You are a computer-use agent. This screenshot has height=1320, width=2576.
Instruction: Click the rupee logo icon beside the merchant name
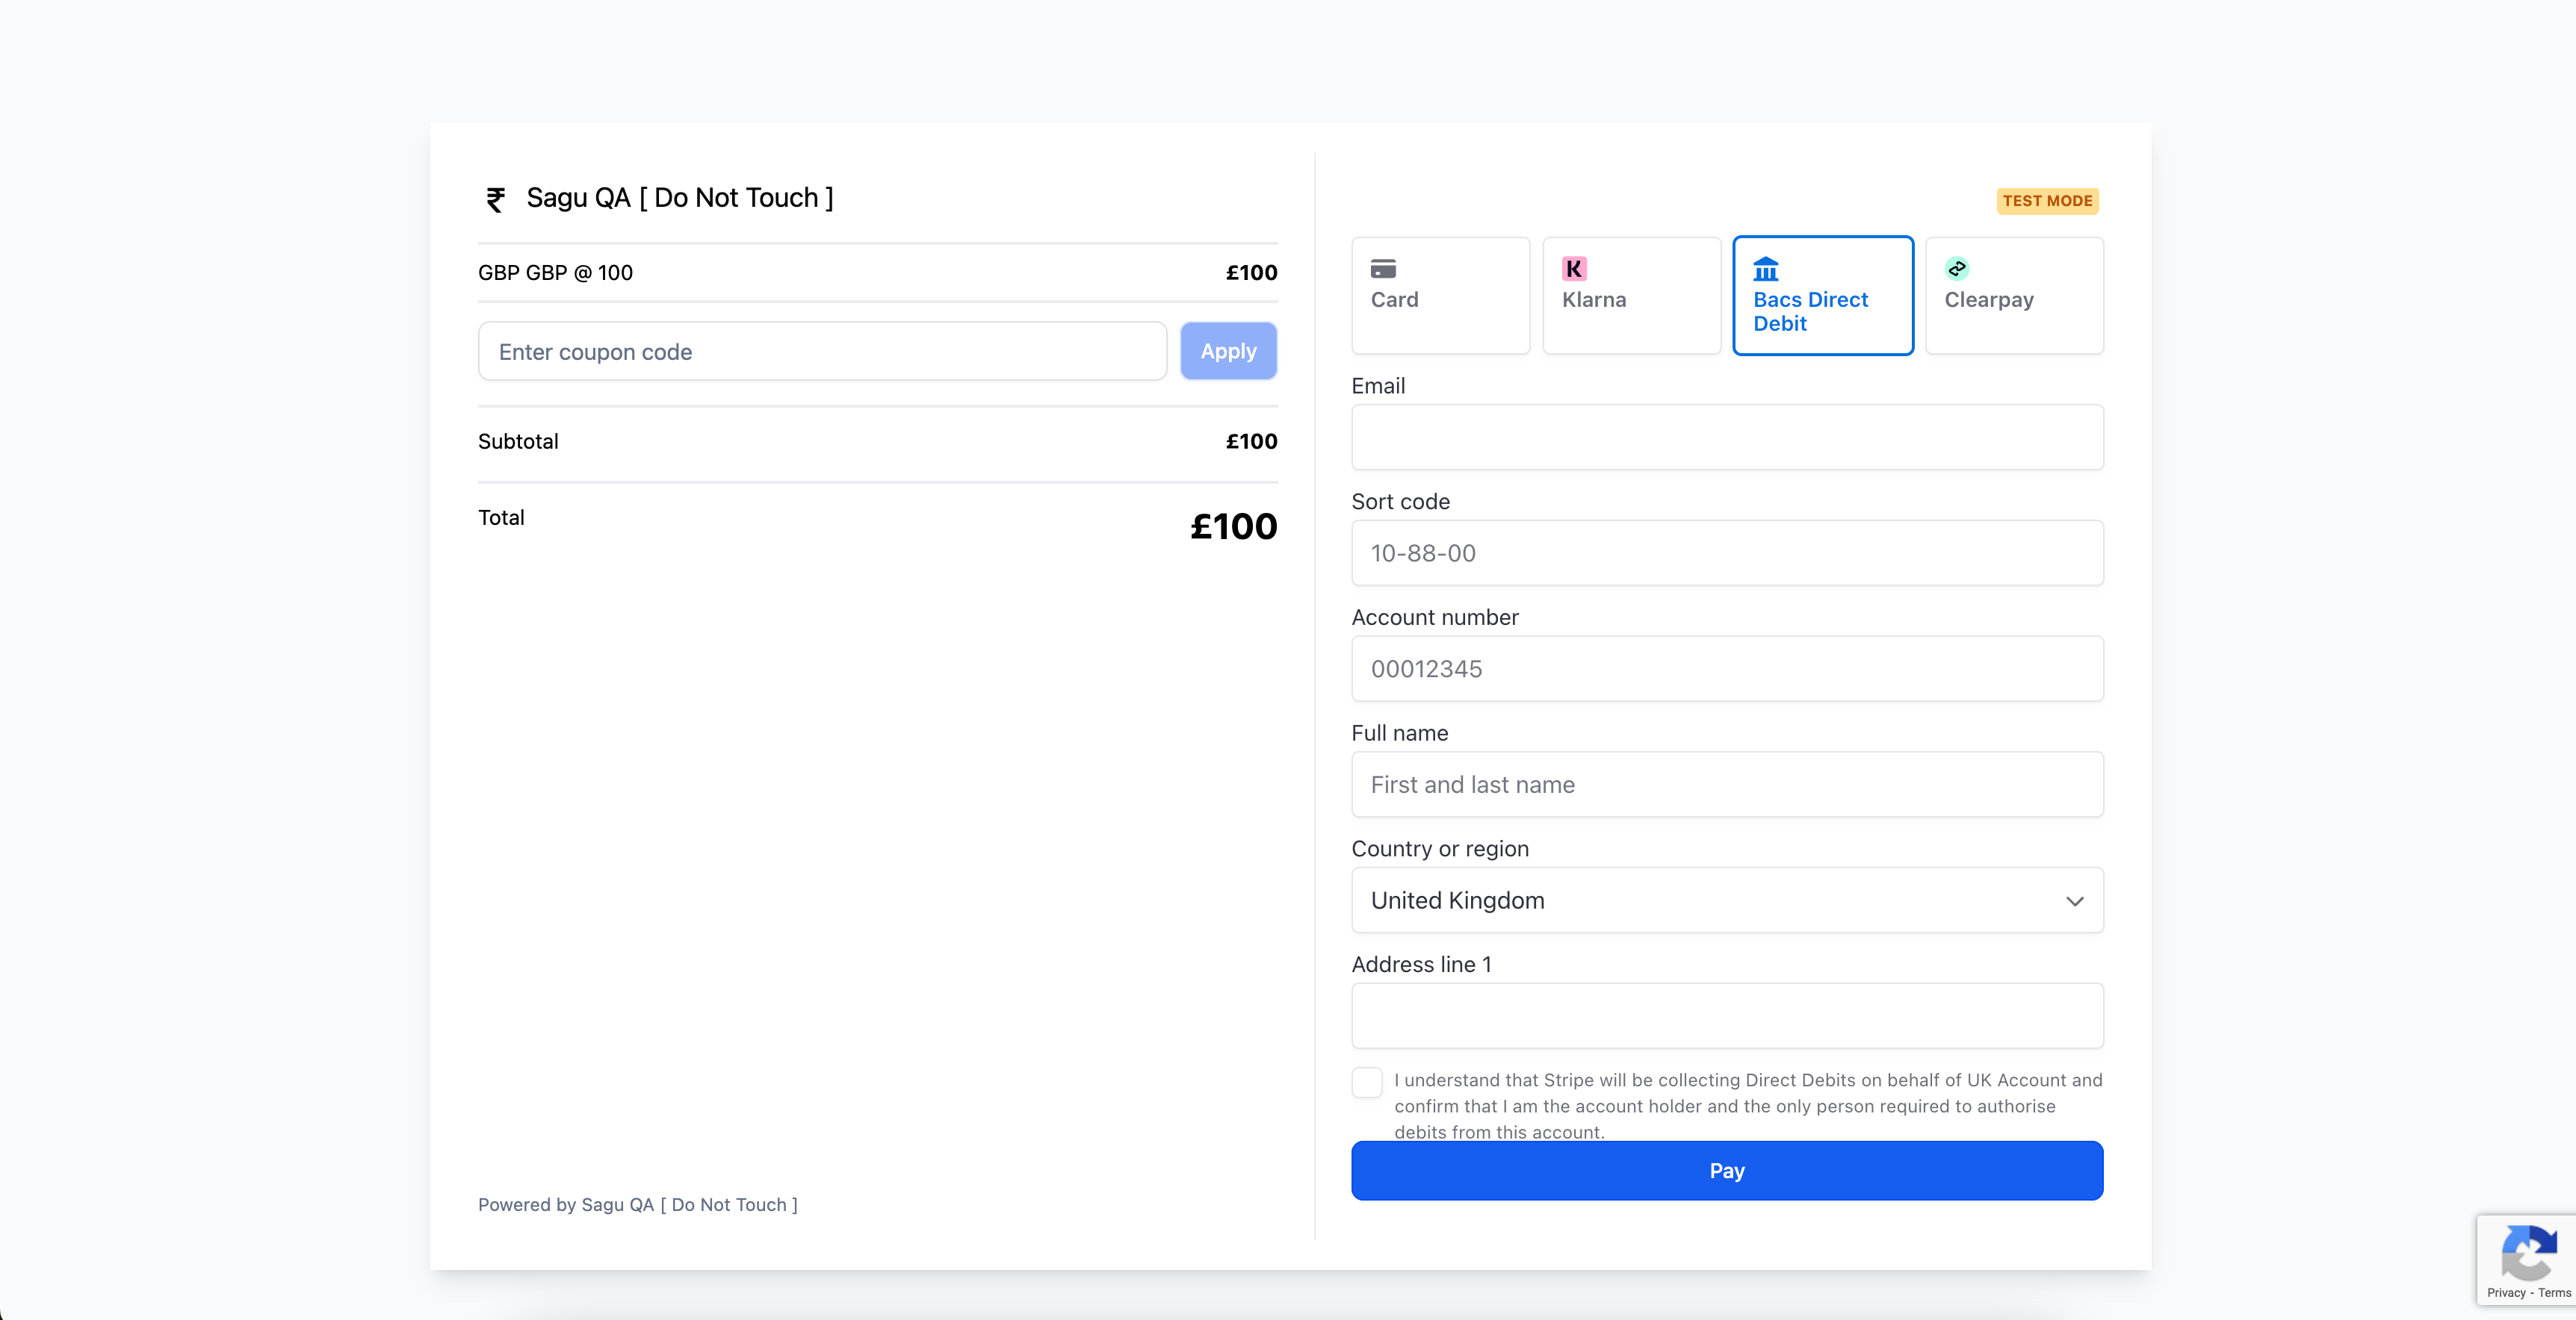click(495, 200)
